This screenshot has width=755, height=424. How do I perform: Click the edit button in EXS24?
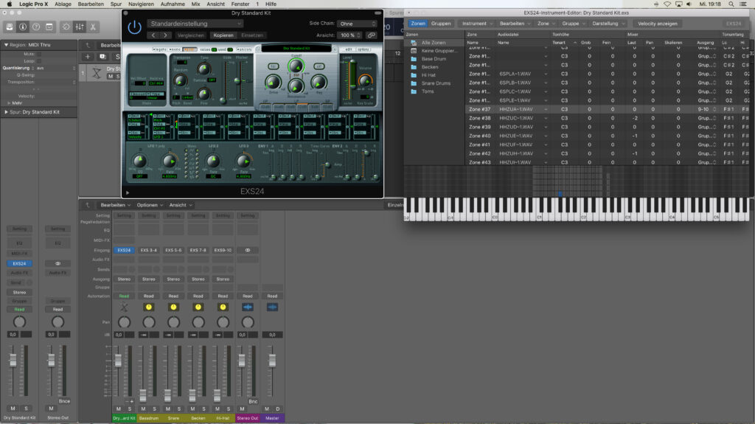(349, 49)
